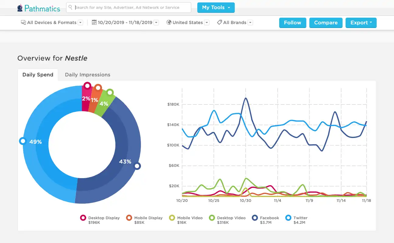Click the 10/30 date axis label
Viewport: 394px width, 243px height.
245,201
